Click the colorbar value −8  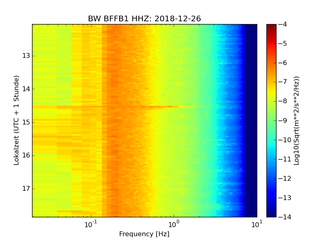pyautogui.click(x=282, y=101)
